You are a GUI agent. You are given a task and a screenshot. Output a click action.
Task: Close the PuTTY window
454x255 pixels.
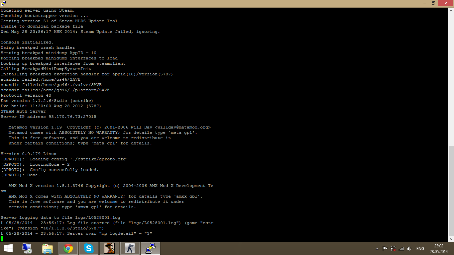[x=446, y=3]
